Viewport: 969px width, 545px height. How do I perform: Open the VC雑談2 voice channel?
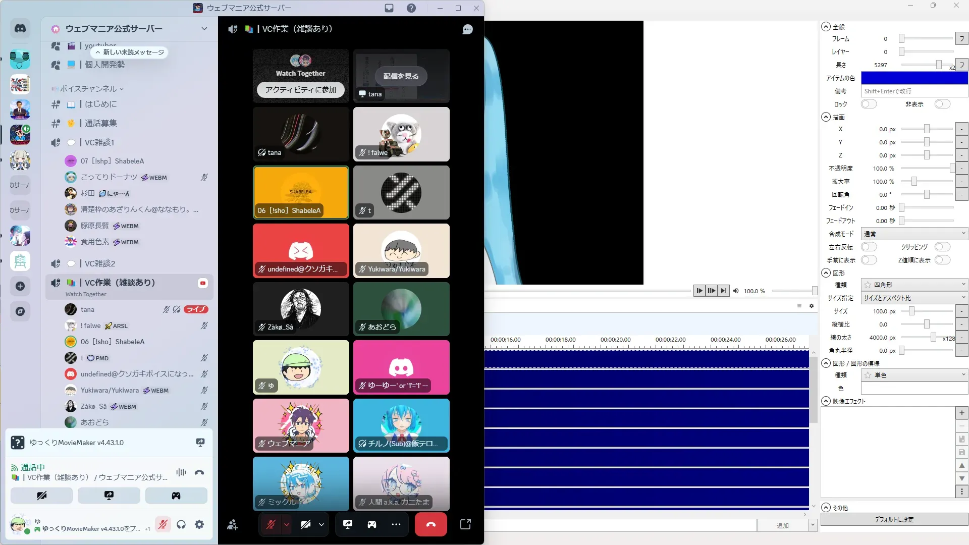click(x=100, y=263)
